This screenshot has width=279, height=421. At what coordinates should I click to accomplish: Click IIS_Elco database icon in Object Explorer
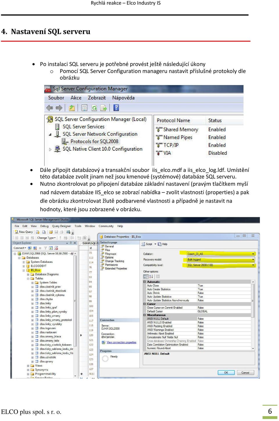pos(28,270)
